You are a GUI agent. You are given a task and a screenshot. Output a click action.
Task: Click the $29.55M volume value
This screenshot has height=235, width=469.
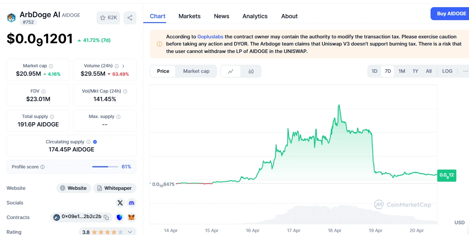point(93,74)
